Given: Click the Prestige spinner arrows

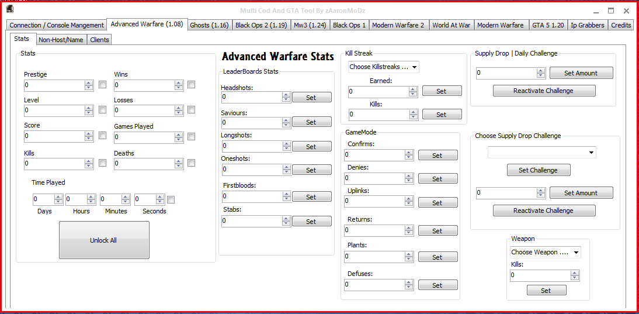Looking at the screenshot, I should point(89,85).
